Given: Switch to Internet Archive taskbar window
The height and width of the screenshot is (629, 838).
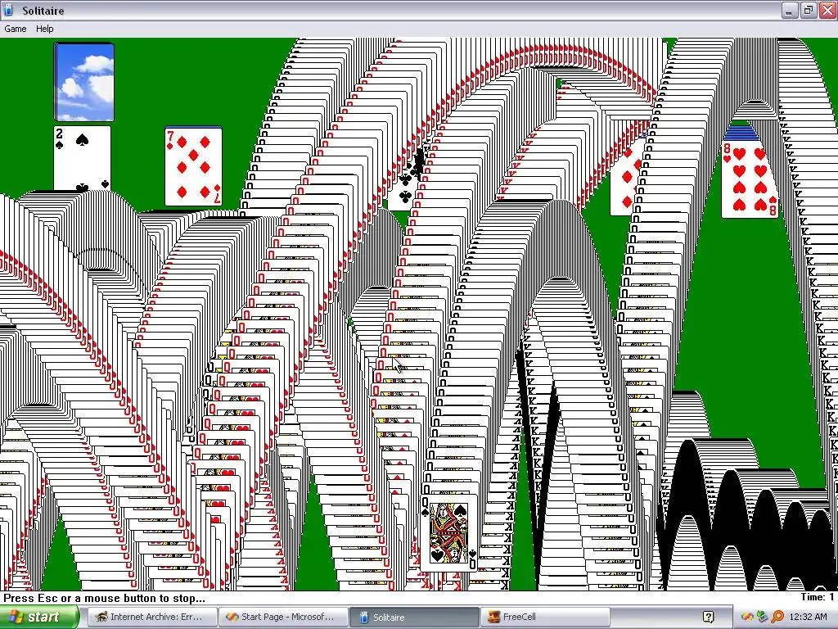Looking at the screenshot, I should coord(151,617).
